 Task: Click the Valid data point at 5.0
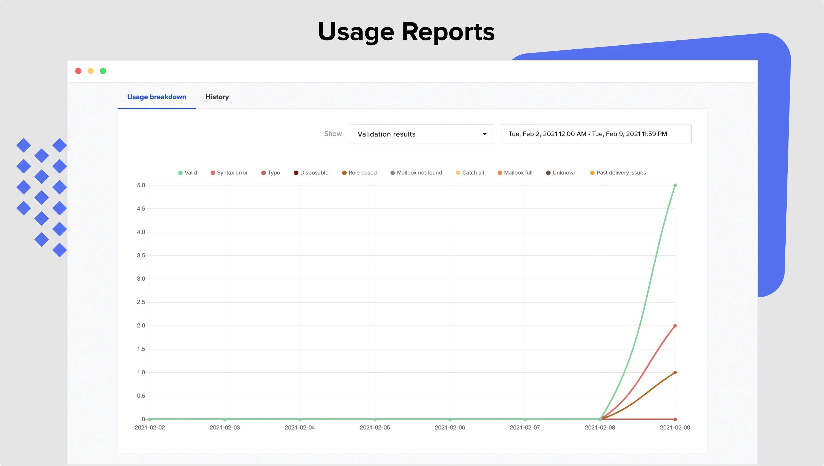[675, 185]
